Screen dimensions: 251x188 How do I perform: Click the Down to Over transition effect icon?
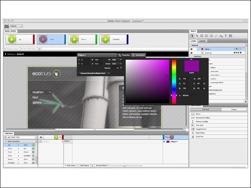[33, 159]
